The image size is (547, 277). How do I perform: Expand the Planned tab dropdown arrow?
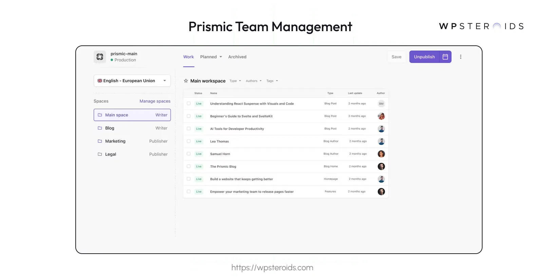(x=221, y=57)
